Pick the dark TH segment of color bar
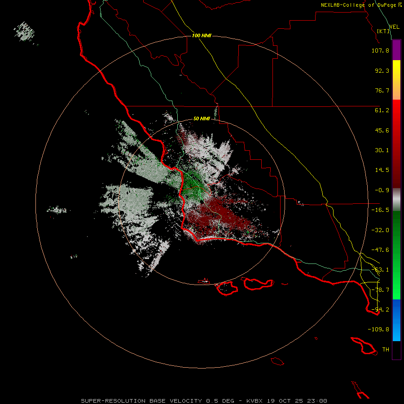Image resolution: width=404 pixels, height=404 pixels. click(x=396, y=350)
